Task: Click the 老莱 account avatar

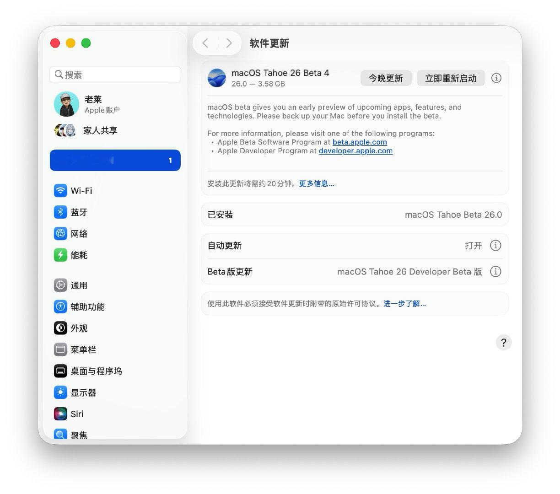Action: pyautogui.click(x=66, y=104)
